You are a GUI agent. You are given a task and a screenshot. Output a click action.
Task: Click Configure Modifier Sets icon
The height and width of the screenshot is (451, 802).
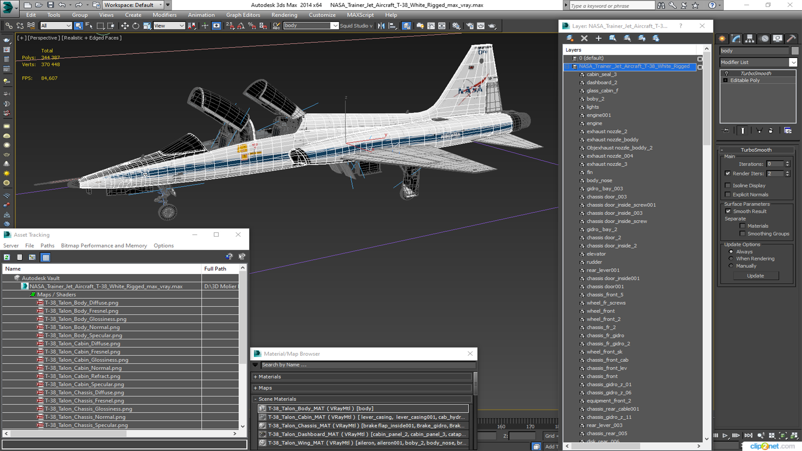pos(788,131)
